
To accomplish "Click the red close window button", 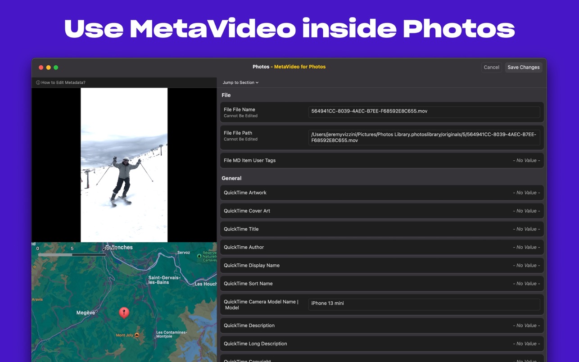I will click(41, 68).
